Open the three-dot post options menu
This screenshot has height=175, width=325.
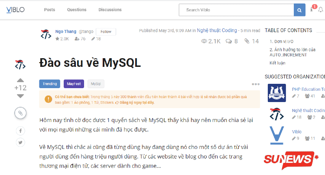[256, 84]
